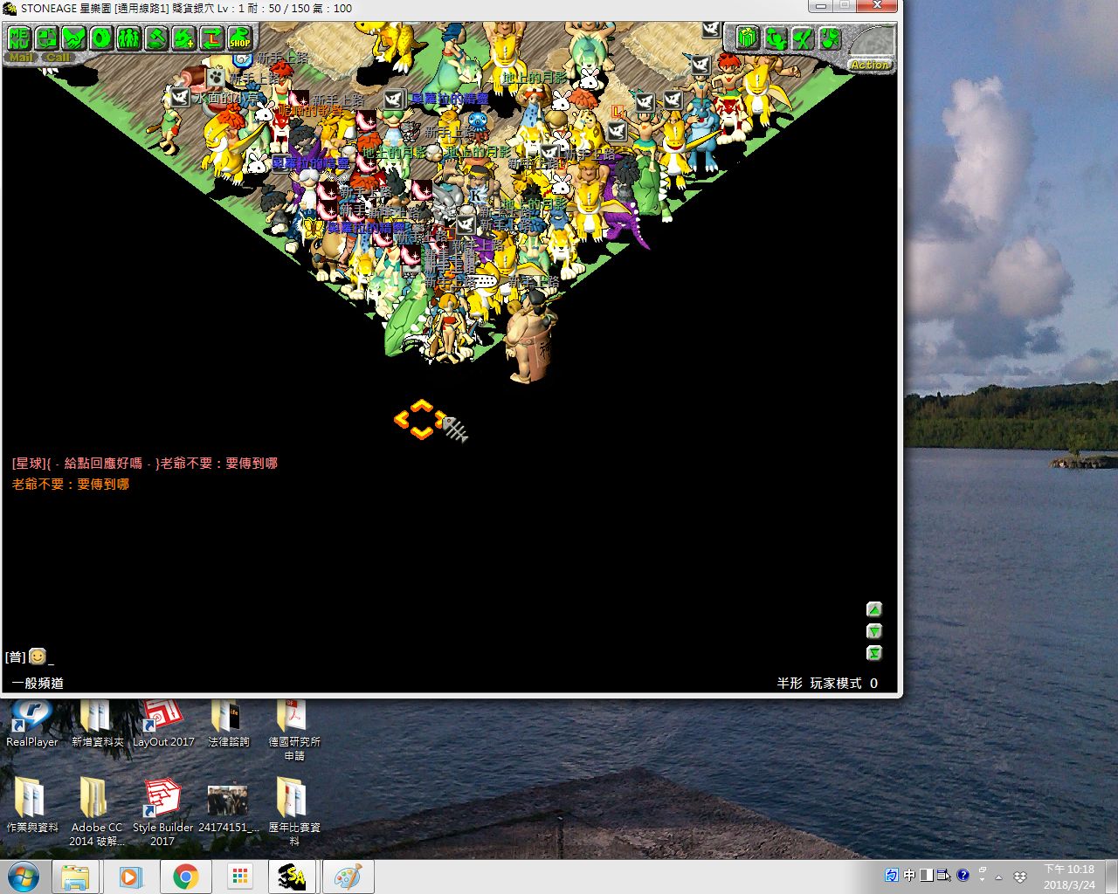The width and height of the screenshot is (1118, 894).
Task: Jump chat to bottom with lowest arrow
Action: coord(874,653)
